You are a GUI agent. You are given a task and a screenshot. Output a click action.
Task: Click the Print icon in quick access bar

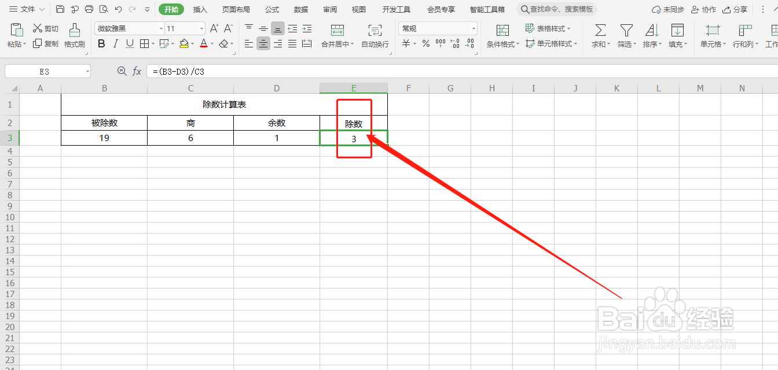pos(89,9)
